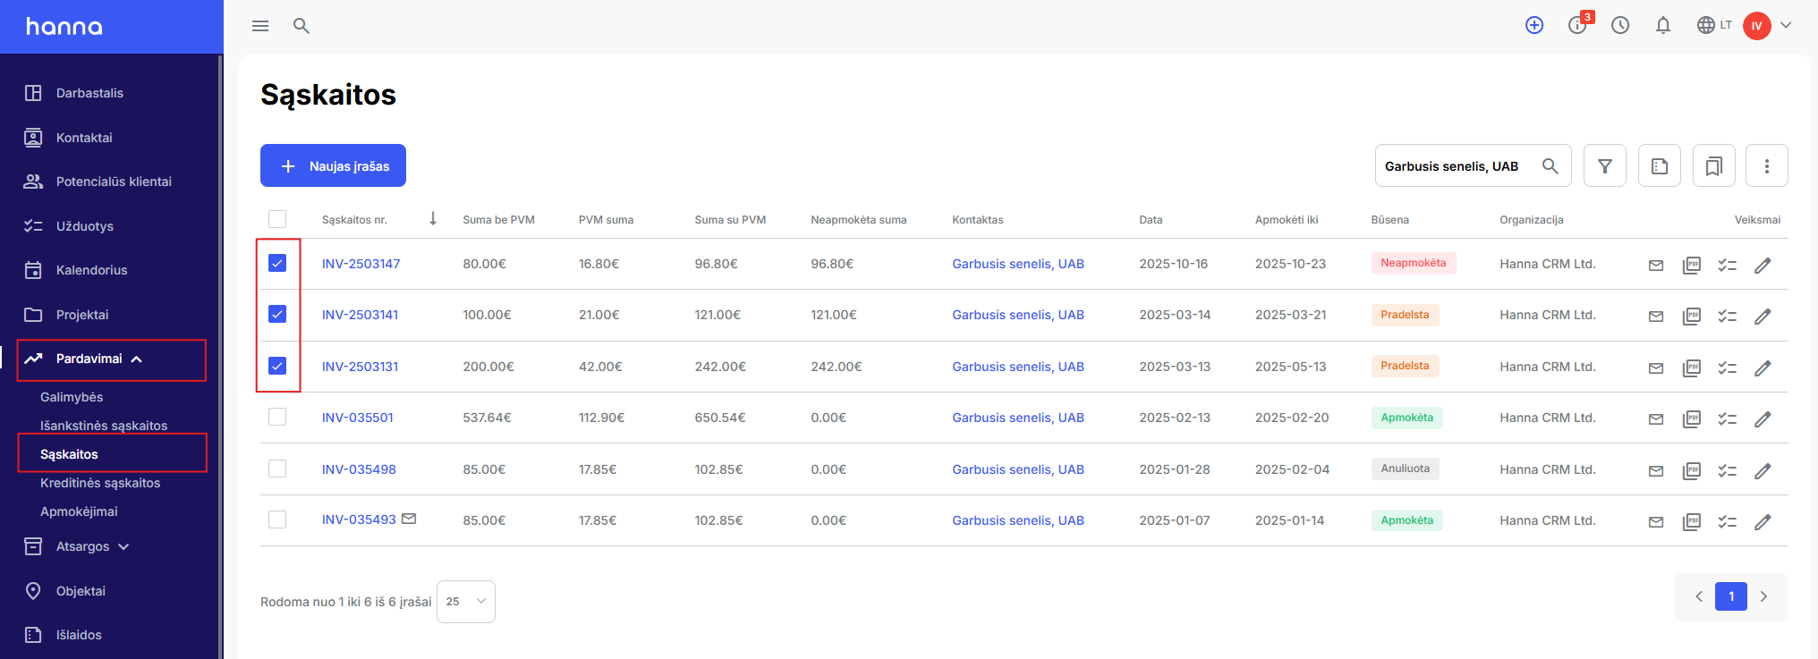Image resolution: width=1818 pixels, height=659 pixels.
Task: Open Garbusis senelis, UAB contact in INV-2503141 row
Action: (x=1018, y=315)
